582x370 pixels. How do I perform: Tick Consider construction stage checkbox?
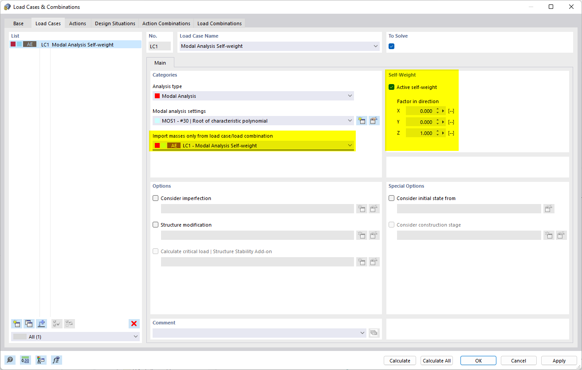pyautogui.click(x=391, y=225)
